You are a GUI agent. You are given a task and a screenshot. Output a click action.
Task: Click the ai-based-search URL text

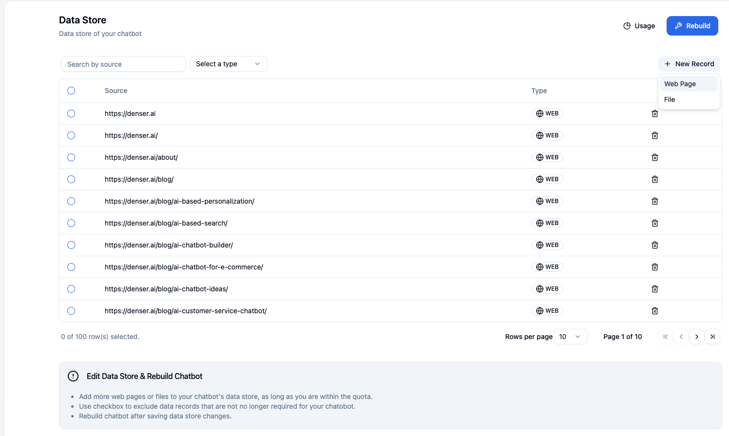[x=166, y=223]
